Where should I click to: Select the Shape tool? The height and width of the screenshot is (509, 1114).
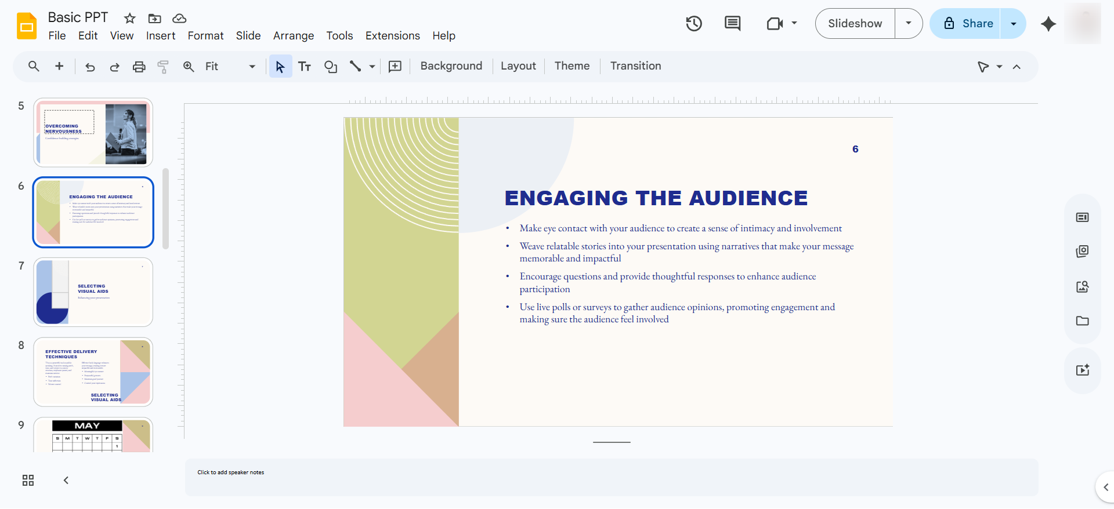(x=331, y=67)
